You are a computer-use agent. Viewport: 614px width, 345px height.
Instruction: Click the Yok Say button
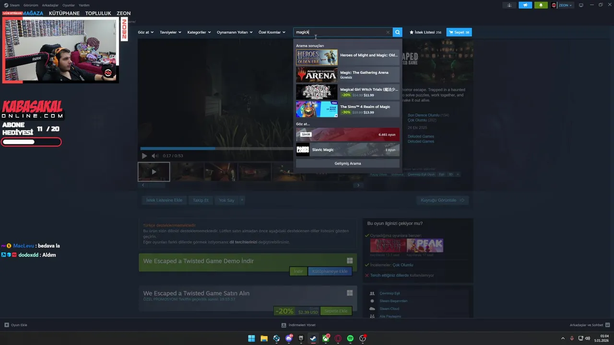(x=226, y=200)
